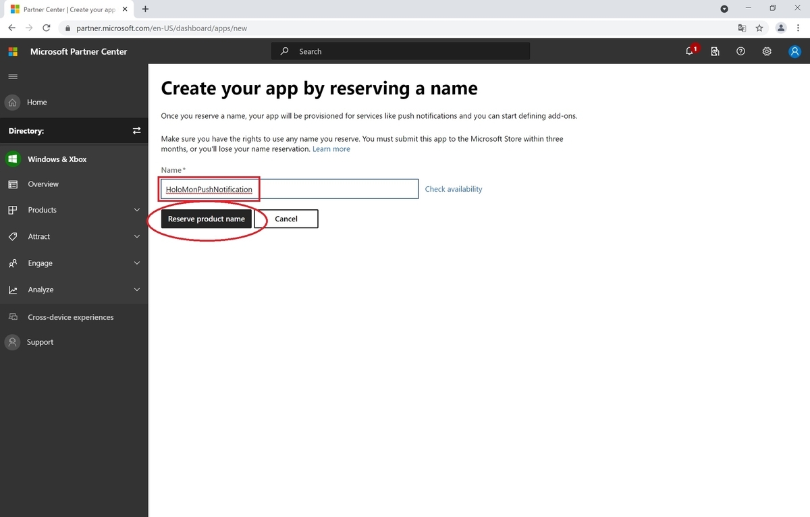Image resolution: width=810 pixels, height=517 pixels.
Task: Open the feedback icon in the header
Action: [x=715, y=51]
